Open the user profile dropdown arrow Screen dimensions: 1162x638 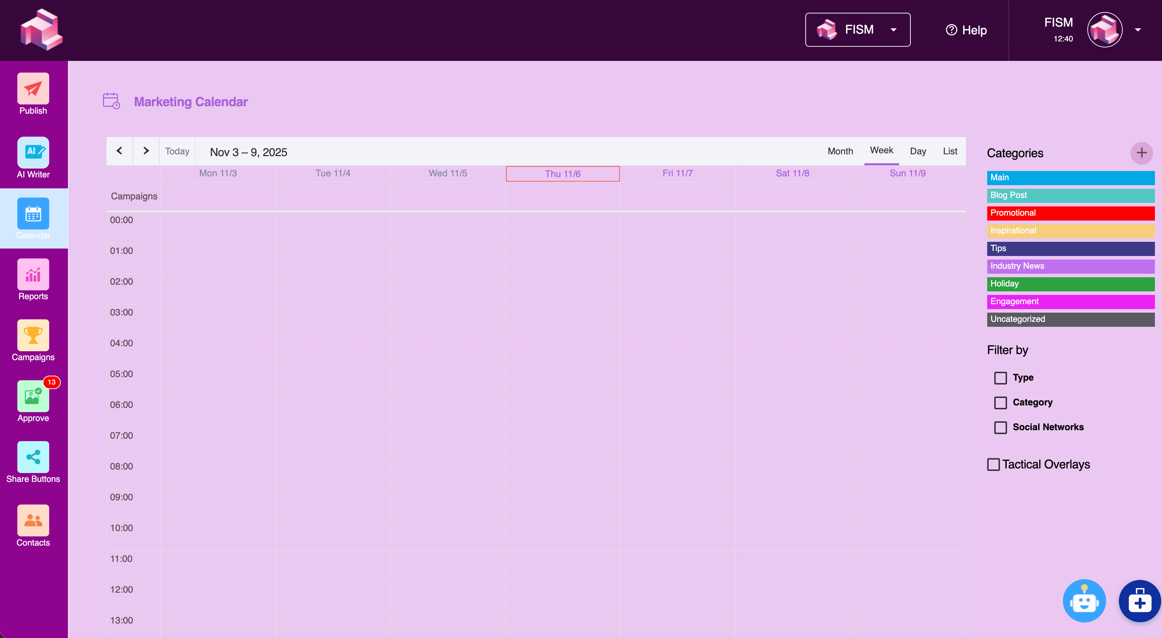[1138, 30]
